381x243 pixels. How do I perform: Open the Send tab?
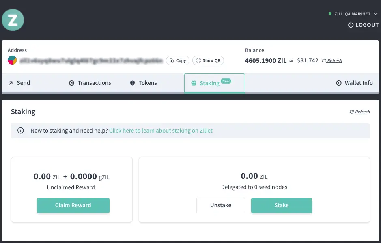click(19, 83)
